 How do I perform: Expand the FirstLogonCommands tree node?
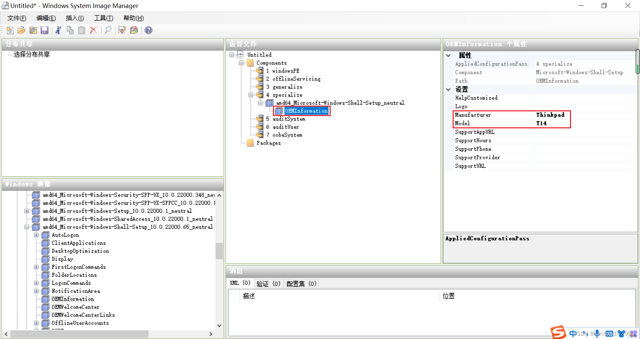pyautogui.click(x=36, y=267)
